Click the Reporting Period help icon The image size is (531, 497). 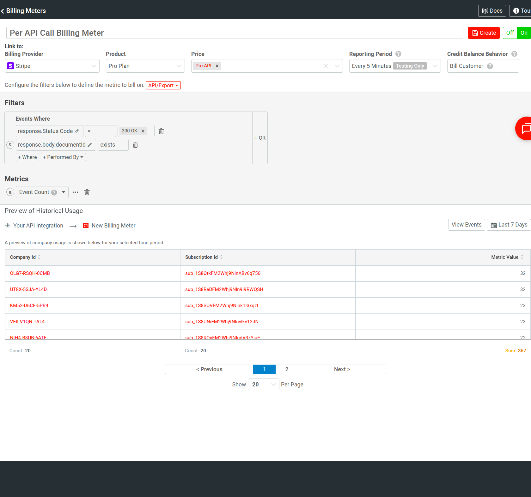click(x=398, y=54)
